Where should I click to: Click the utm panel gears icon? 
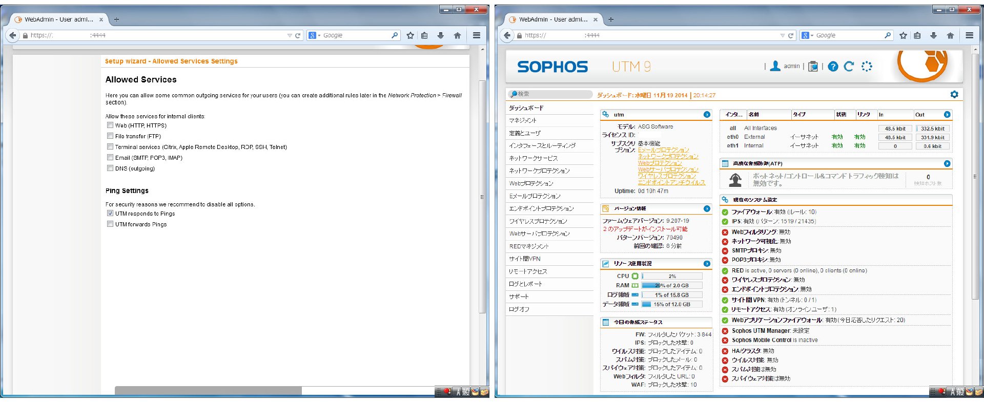coord(606,114)
